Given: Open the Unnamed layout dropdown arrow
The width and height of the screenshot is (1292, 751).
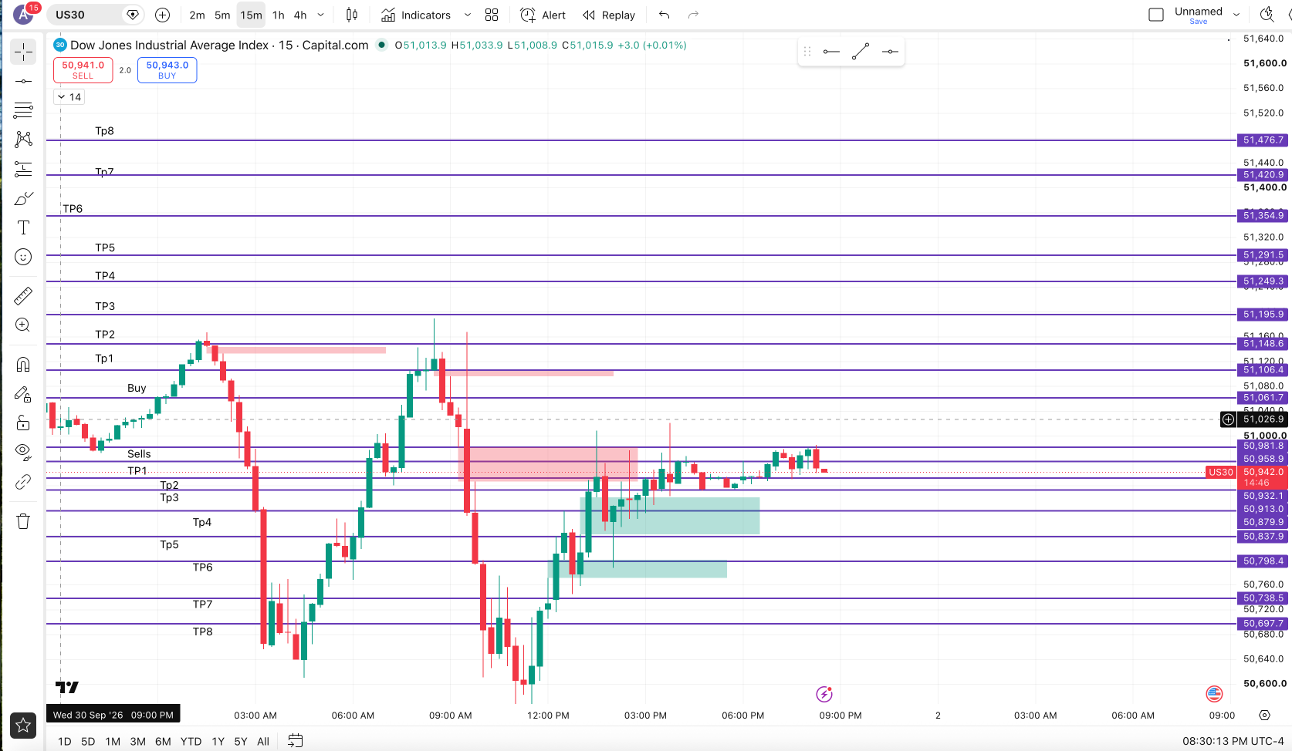Looking at the screenshot, I should coord(1236,15).
